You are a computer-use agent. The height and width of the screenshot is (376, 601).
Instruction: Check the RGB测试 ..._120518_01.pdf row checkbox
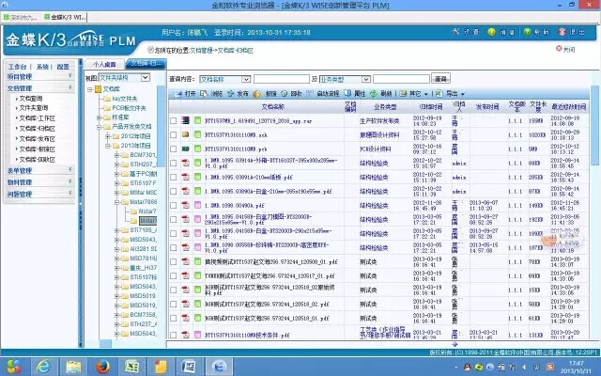pyautogui.click(x=173, y=318)
